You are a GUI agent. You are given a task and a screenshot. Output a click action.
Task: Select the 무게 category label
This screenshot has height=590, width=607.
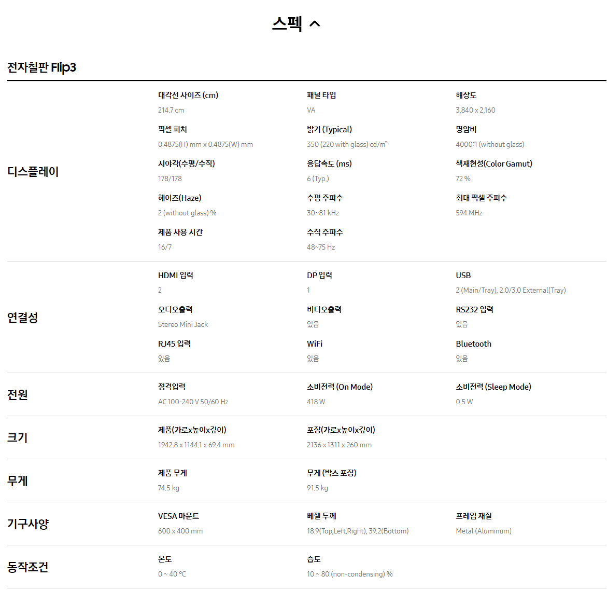coord(18,481)
